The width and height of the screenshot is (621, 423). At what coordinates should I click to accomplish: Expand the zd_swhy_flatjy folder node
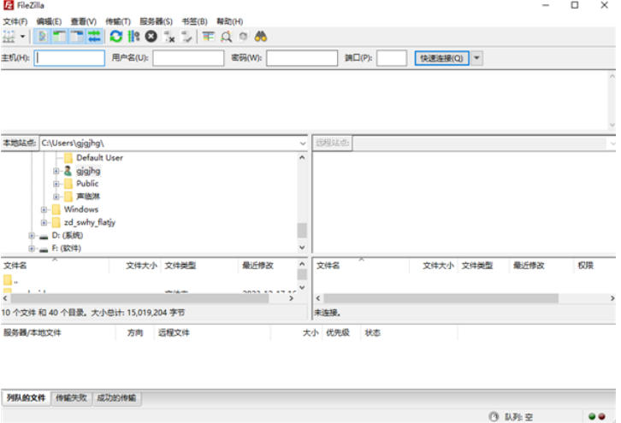coord(44,222)
